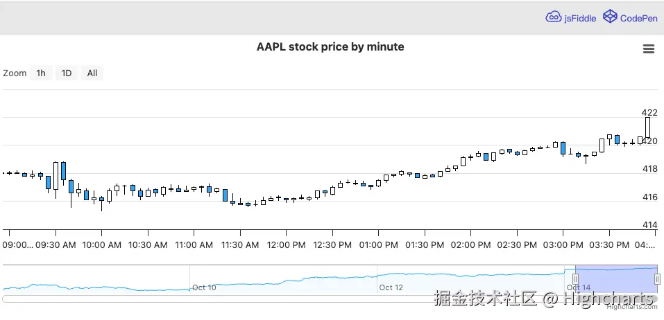
Task: Click the 02:30 PM axis label
Action: click(517, 245)
